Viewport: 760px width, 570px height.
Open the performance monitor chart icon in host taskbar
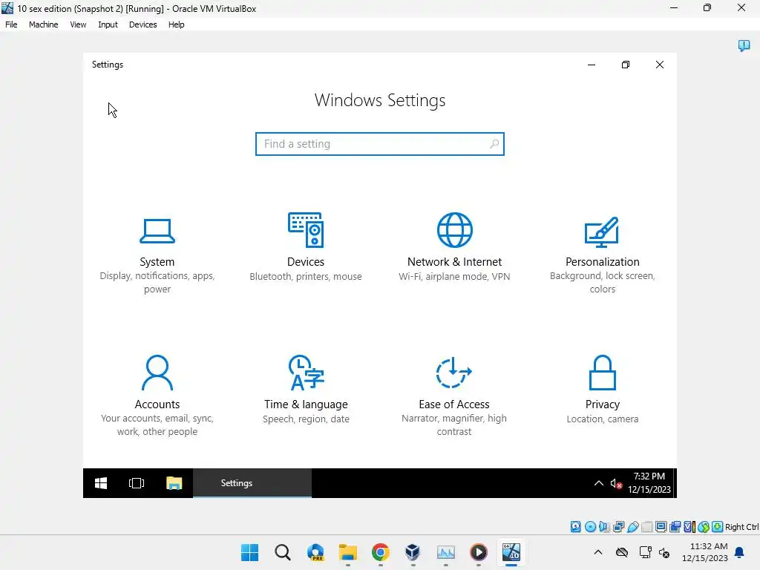click(446, 552)
